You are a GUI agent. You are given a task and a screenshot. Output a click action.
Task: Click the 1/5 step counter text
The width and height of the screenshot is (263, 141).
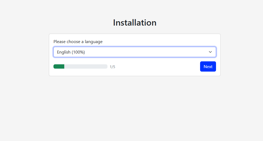click(x=112, y=67)
